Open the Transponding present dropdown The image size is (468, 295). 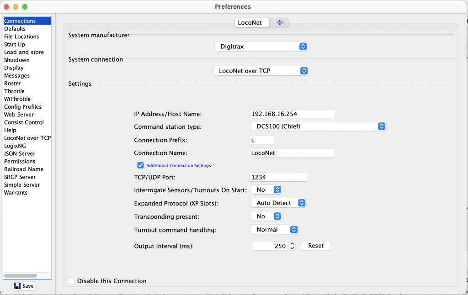click(x=266, y=216)
